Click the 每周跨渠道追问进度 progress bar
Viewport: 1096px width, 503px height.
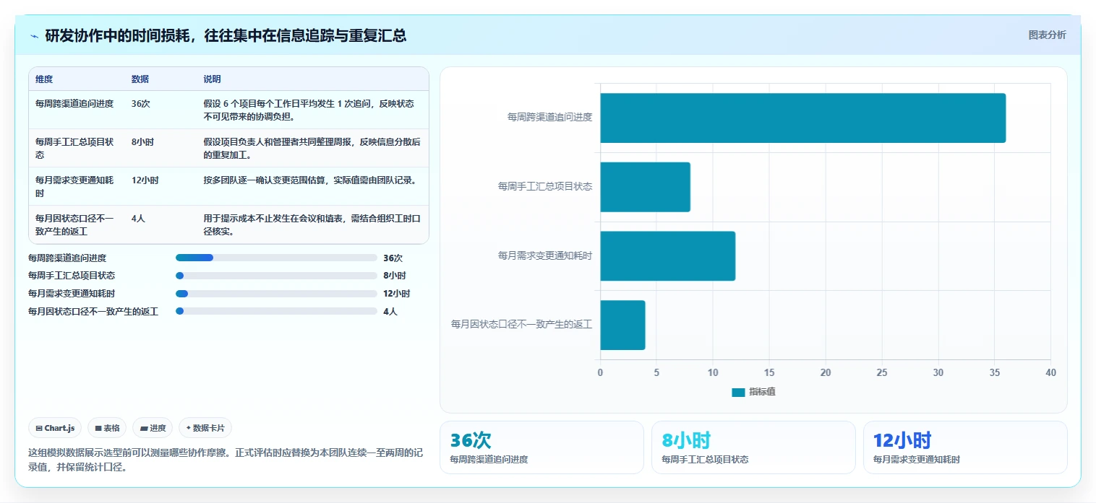[276, 258]
